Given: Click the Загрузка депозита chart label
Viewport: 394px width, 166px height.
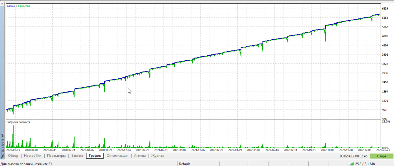Looking at the screenshot, I should tap(18, 122).
